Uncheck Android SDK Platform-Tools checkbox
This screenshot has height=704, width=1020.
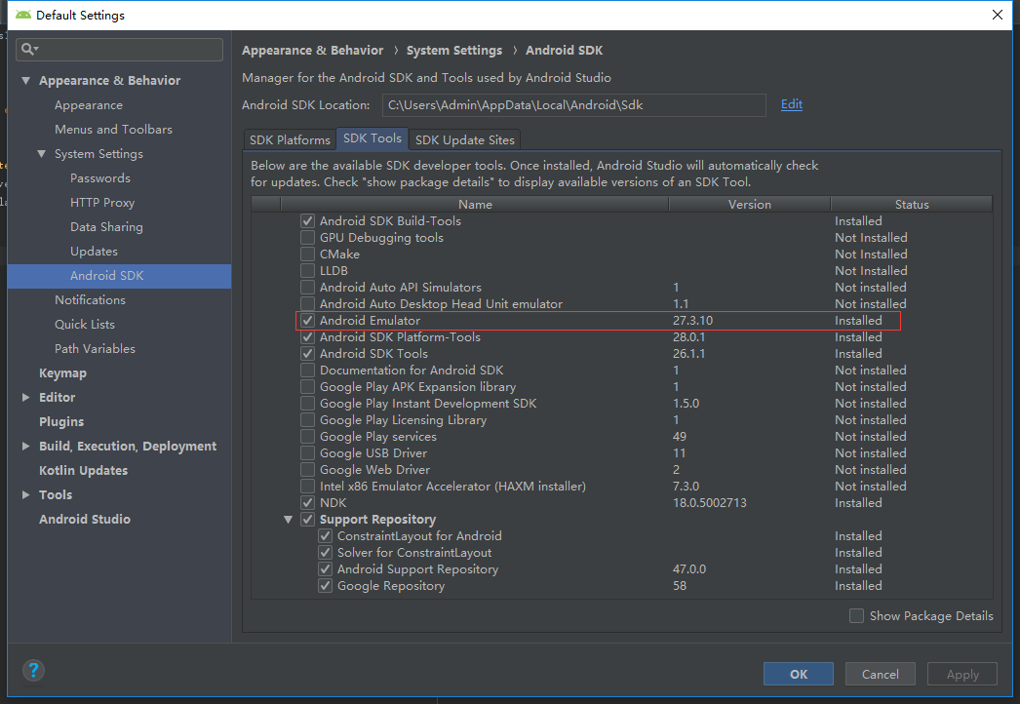pos(308,337)
